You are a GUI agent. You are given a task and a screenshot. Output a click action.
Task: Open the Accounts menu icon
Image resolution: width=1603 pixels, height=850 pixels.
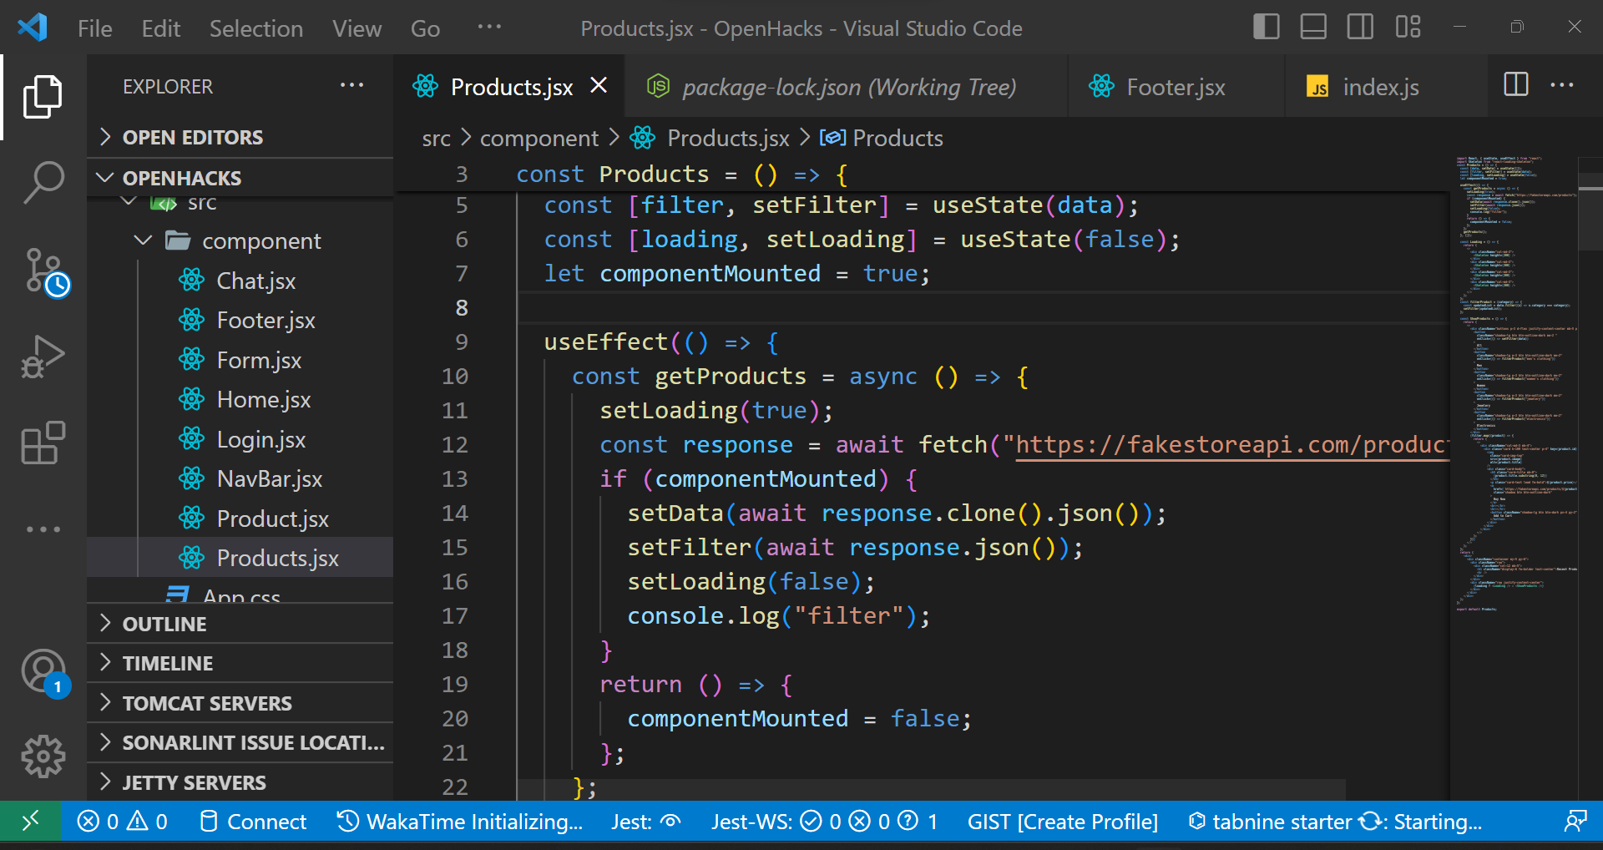pyautogui.click(x=44, y=673)
